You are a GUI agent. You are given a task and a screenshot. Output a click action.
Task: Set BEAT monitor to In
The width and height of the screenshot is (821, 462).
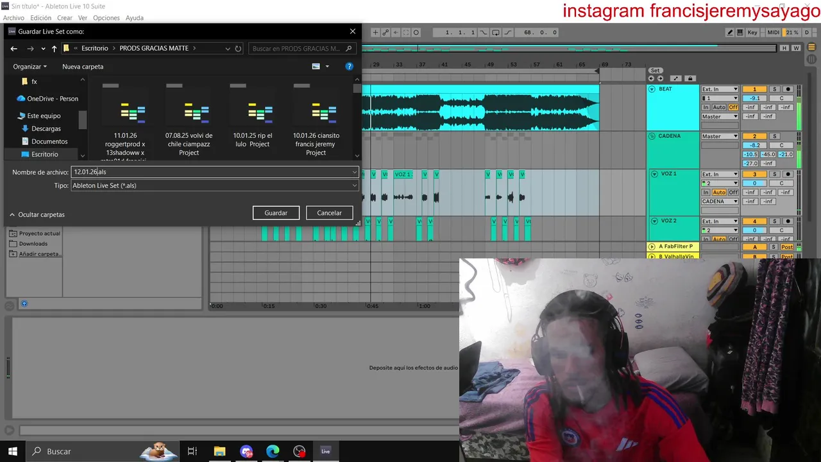coord(706,107)
